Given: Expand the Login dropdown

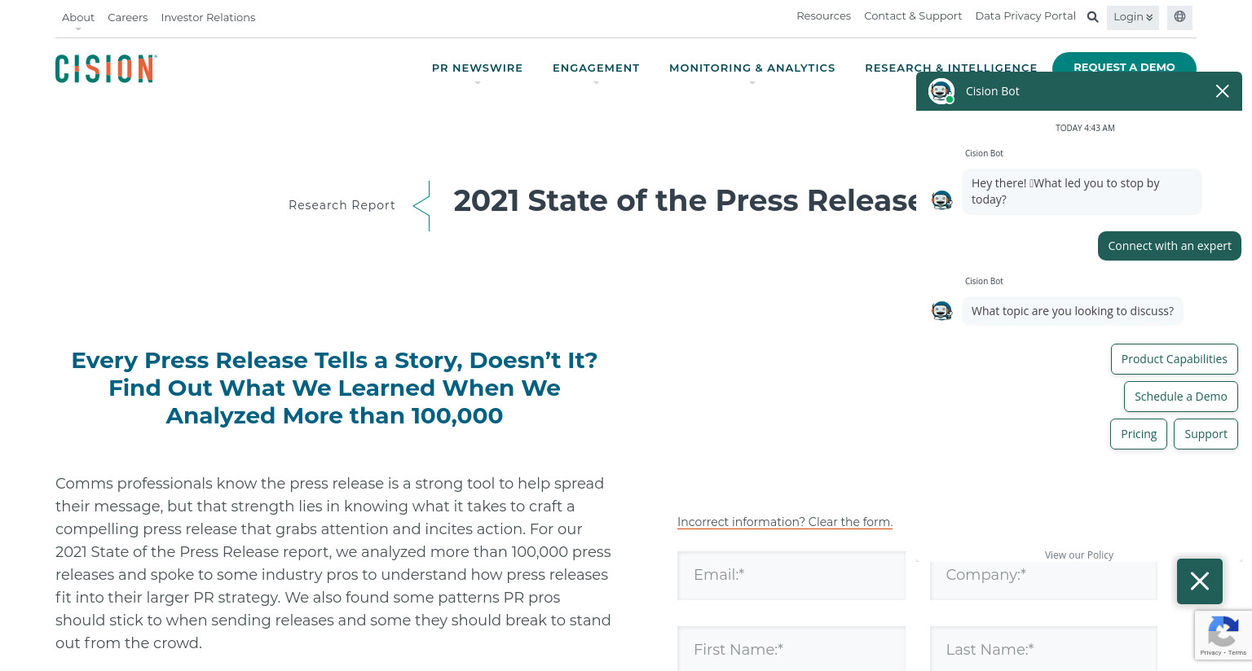Looking at the screenshot, I should tap(1132, 17).
